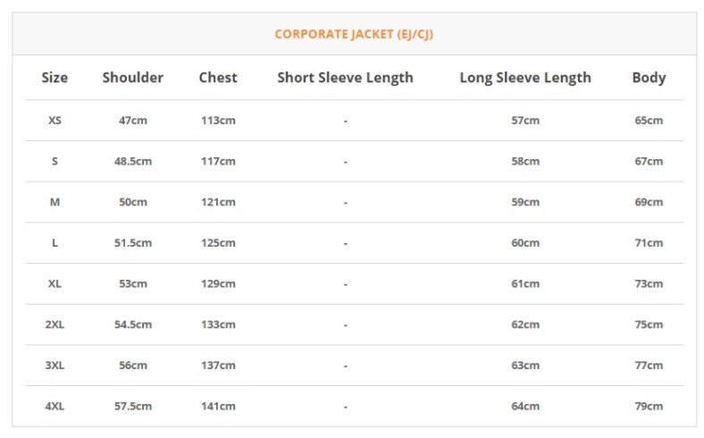Viewport: 704px width, 438px height.
Task: Select the XS size row label
Action: 54,120
